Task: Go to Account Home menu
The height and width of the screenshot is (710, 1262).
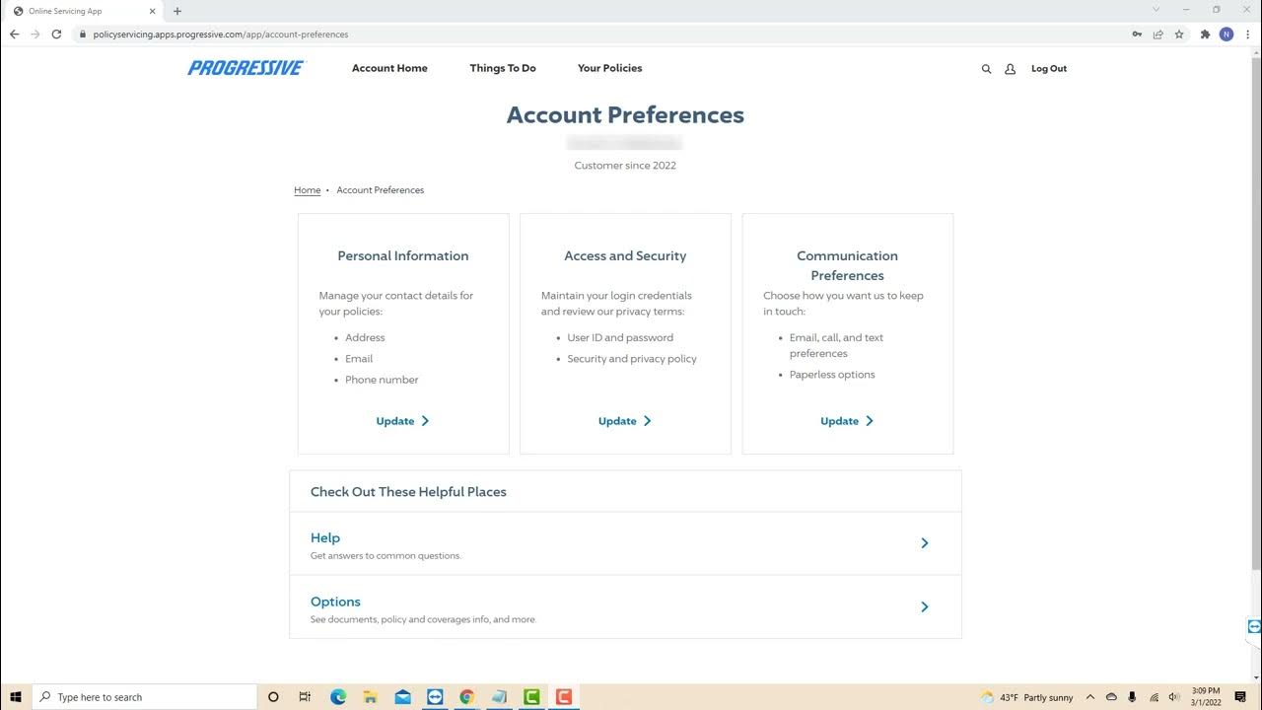Action: point(389,68)
